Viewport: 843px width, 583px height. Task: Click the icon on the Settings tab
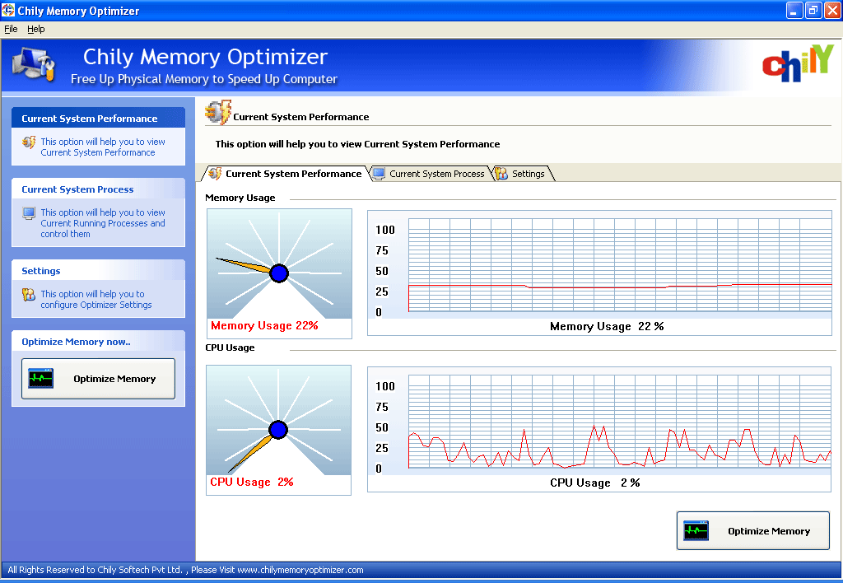(x=499, y=174)
